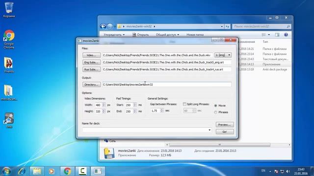The width and height of the screenshot is (314, 176).
Task: Expand the hidden tray icons arrow
Action: (x=270, y=172)
